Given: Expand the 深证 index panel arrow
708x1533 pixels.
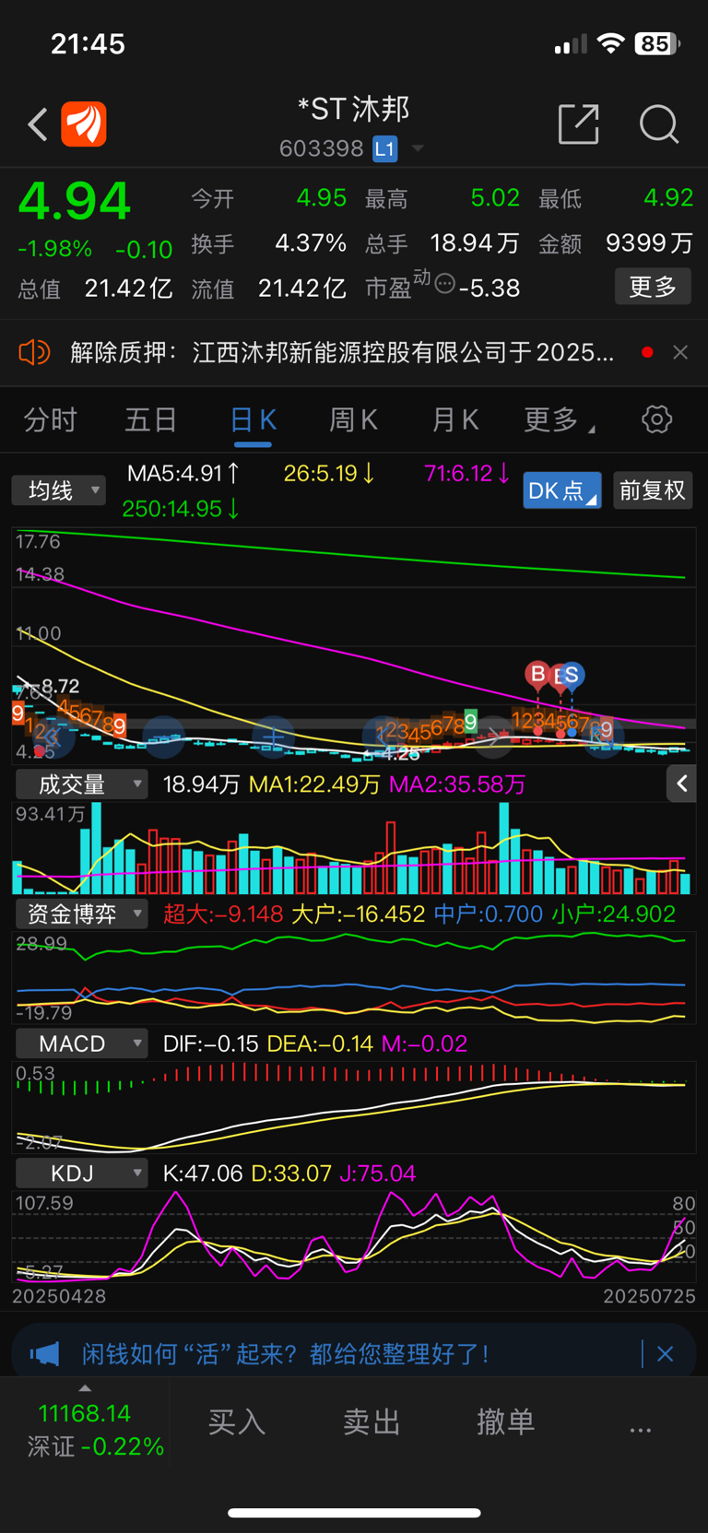Looking at the screenshot, I should pyautogui.click(x=85, y=1388).
